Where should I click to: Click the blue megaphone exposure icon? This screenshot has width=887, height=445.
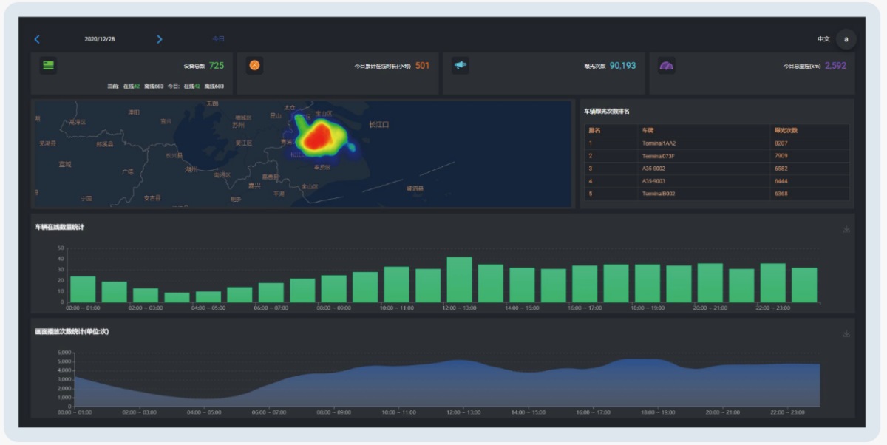point(460,66)
